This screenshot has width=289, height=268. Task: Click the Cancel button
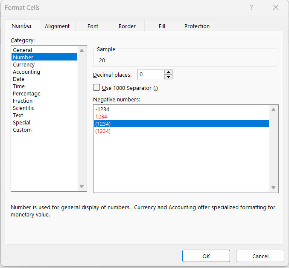pos(260,256)
